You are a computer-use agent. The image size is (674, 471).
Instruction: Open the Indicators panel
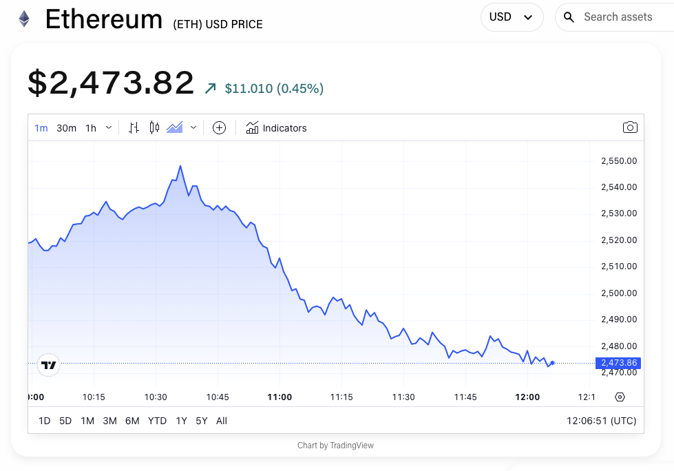tap(275, 127)
